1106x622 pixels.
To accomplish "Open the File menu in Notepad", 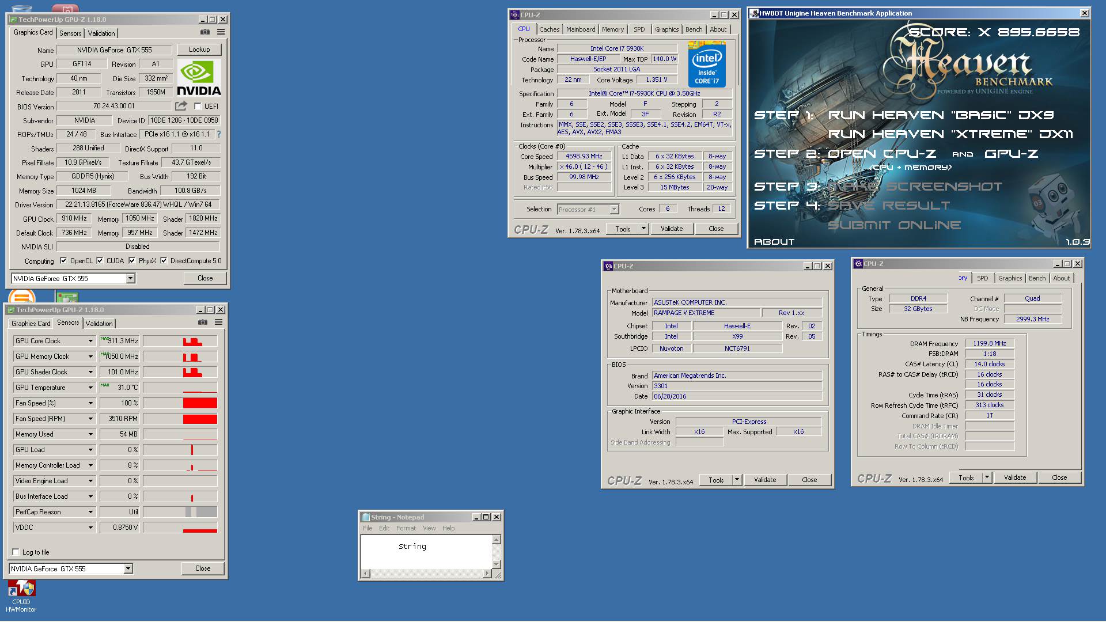I will pos(368,528).
